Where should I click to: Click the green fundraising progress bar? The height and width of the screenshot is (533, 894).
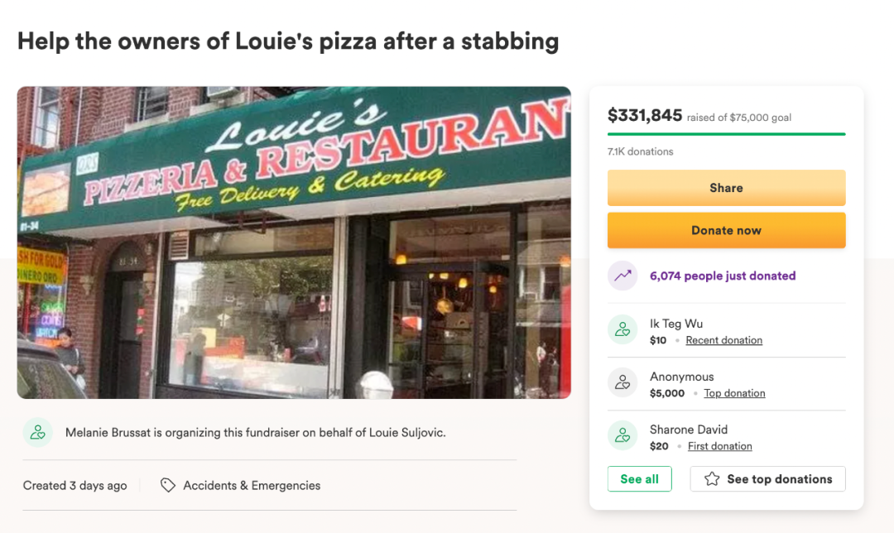point(726,133)
